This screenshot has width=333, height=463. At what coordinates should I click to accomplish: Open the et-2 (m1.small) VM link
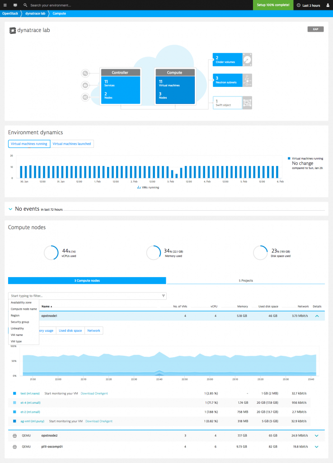[x=30, y=412]
